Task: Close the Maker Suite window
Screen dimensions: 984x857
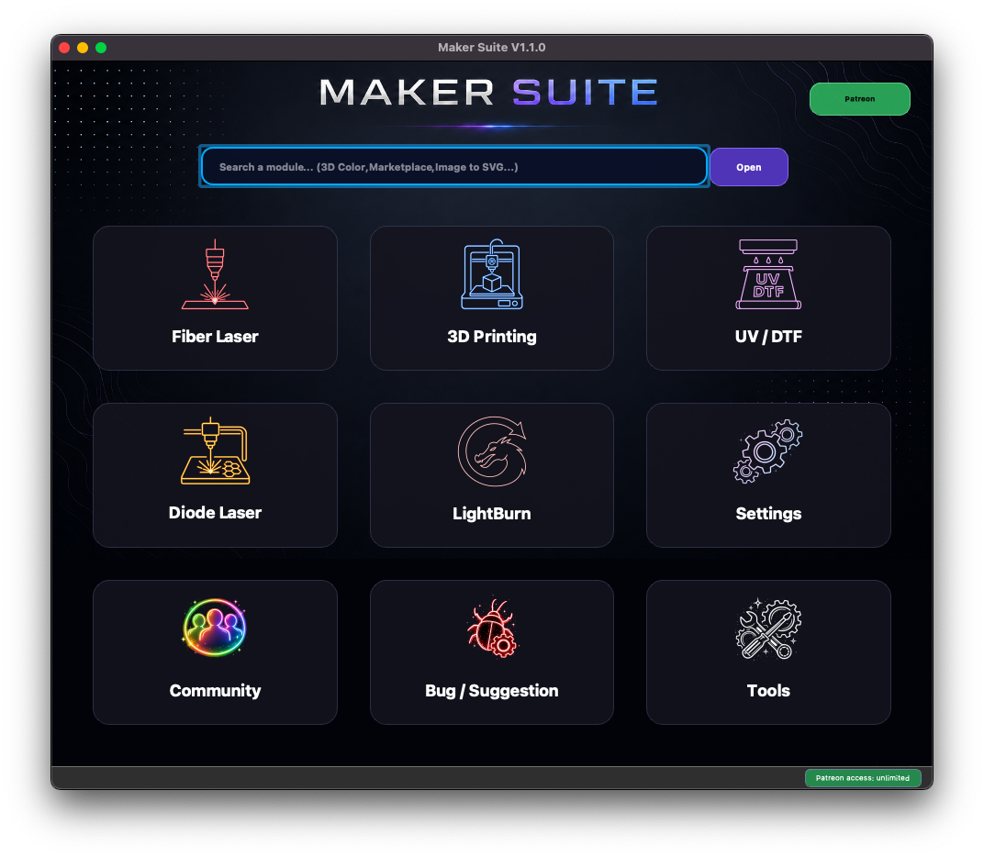Action: (x=64, y=48)
